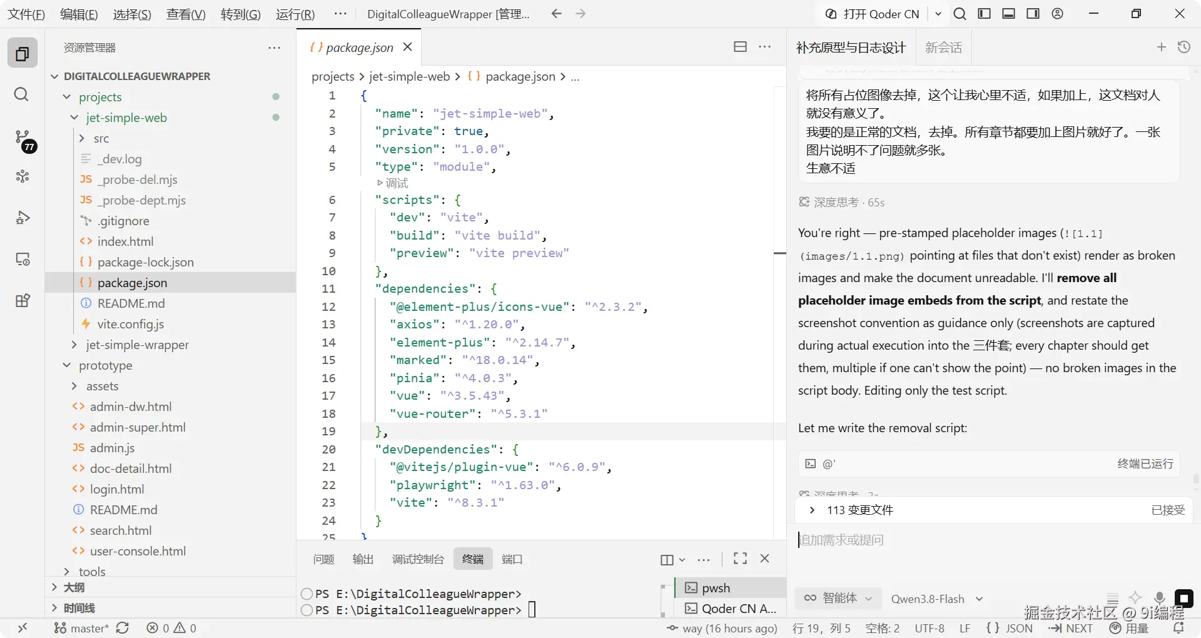Open the Explorer view icon in activity bar
The height and width of the screenshot is (638, 1201).
tap(23, 53)
